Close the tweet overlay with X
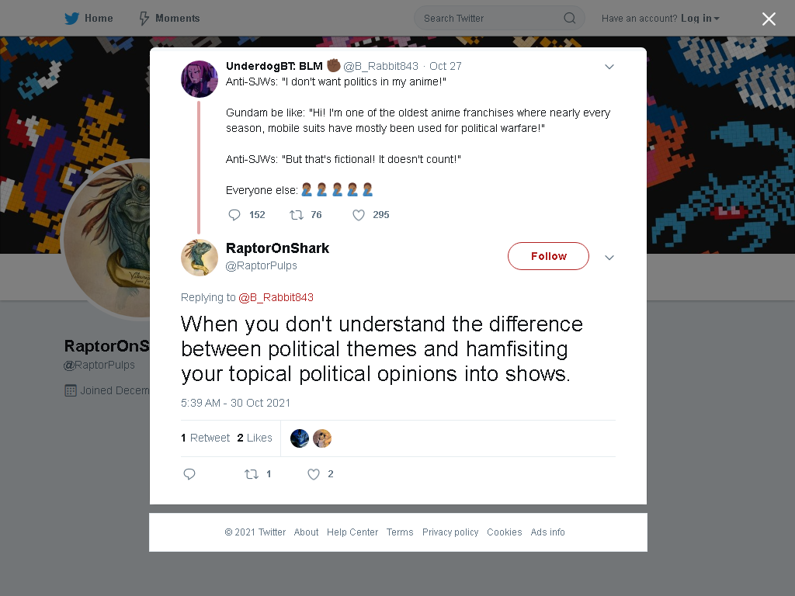The width and height of the screenshot is (795, 596). (769, 19)
